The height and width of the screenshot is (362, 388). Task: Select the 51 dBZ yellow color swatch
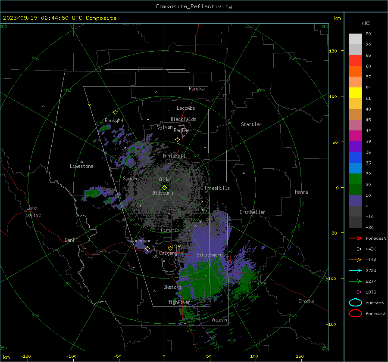(355, 93)
